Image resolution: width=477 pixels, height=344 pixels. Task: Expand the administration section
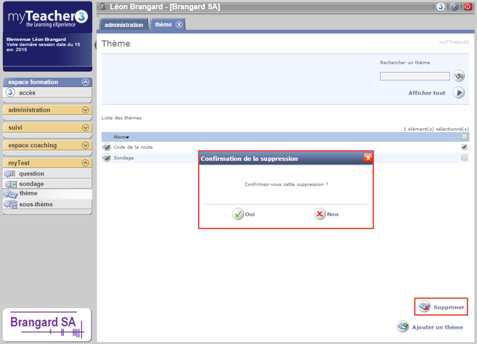85,110
